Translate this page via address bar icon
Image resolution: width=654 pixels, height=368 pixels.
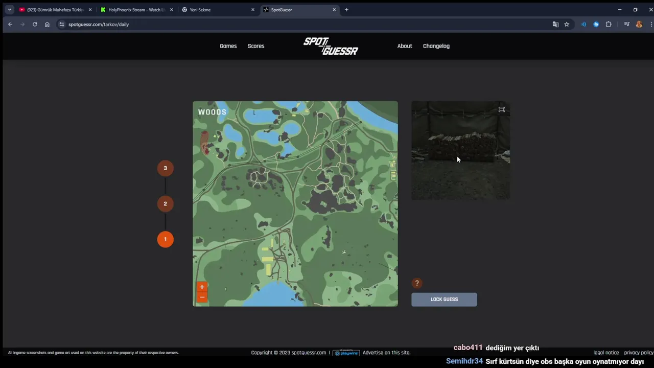click(x=555, y=24)
